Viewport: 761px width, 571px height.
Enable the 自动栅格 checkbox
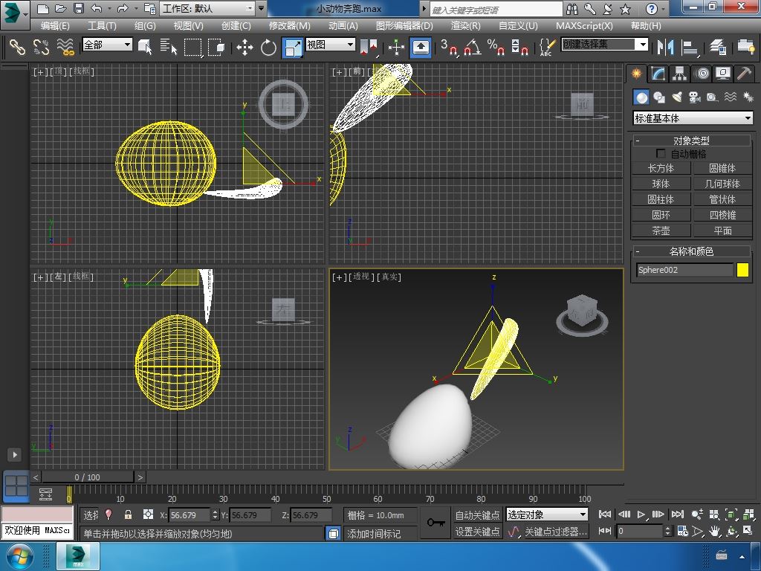[x=661, y=153]
